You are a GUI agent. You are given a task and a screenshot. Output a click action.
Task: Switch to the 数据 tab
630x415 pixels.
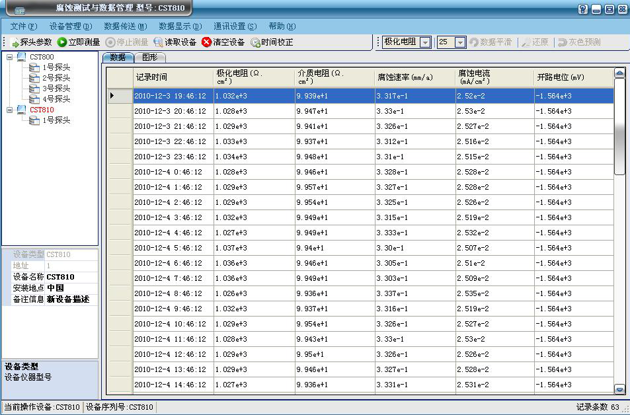pyautogui.click(x=118, y=57)
